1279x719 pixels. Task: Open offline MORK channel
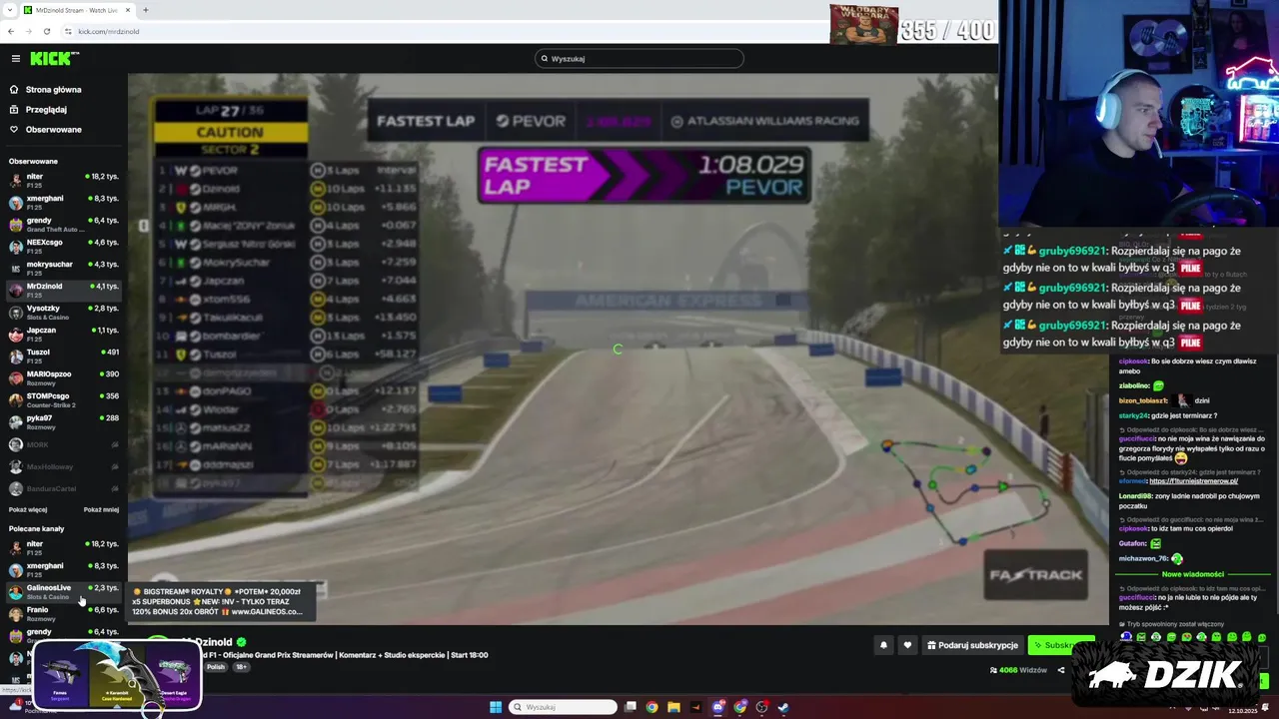point(64,444)
